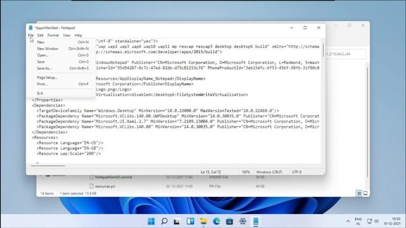Open Microsoft Store from taskbar
The height and width of the screenshot is (228, 406).
click(x=230, y=221)
